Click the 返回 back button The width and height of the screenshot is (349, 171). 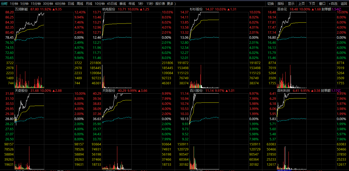coord(344,4)
